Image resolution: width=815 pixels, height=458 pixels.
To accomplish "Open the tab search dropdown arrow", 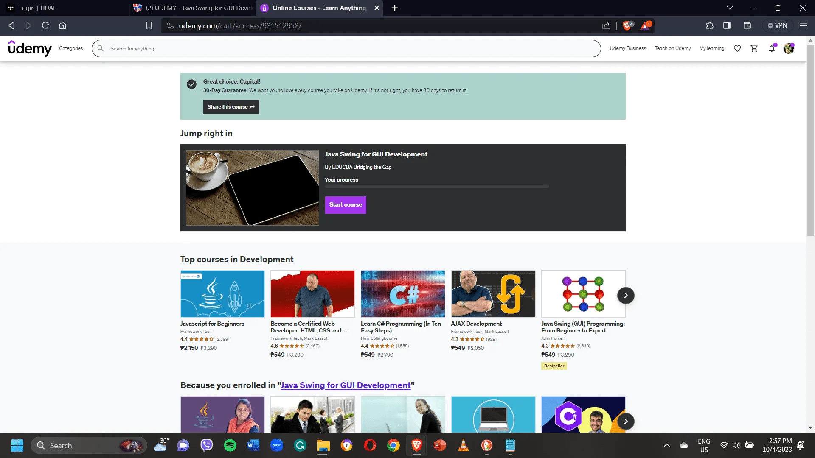I will [x=730, y=8].
